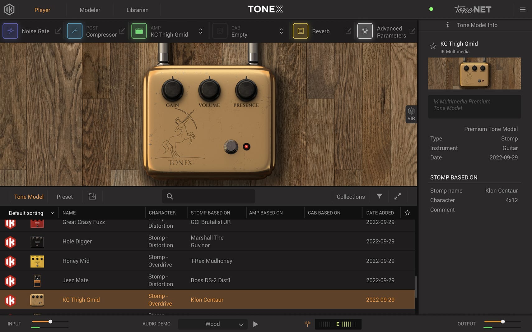Switch to the Modeler tab
532x332 pixels.
pos(90,10)
